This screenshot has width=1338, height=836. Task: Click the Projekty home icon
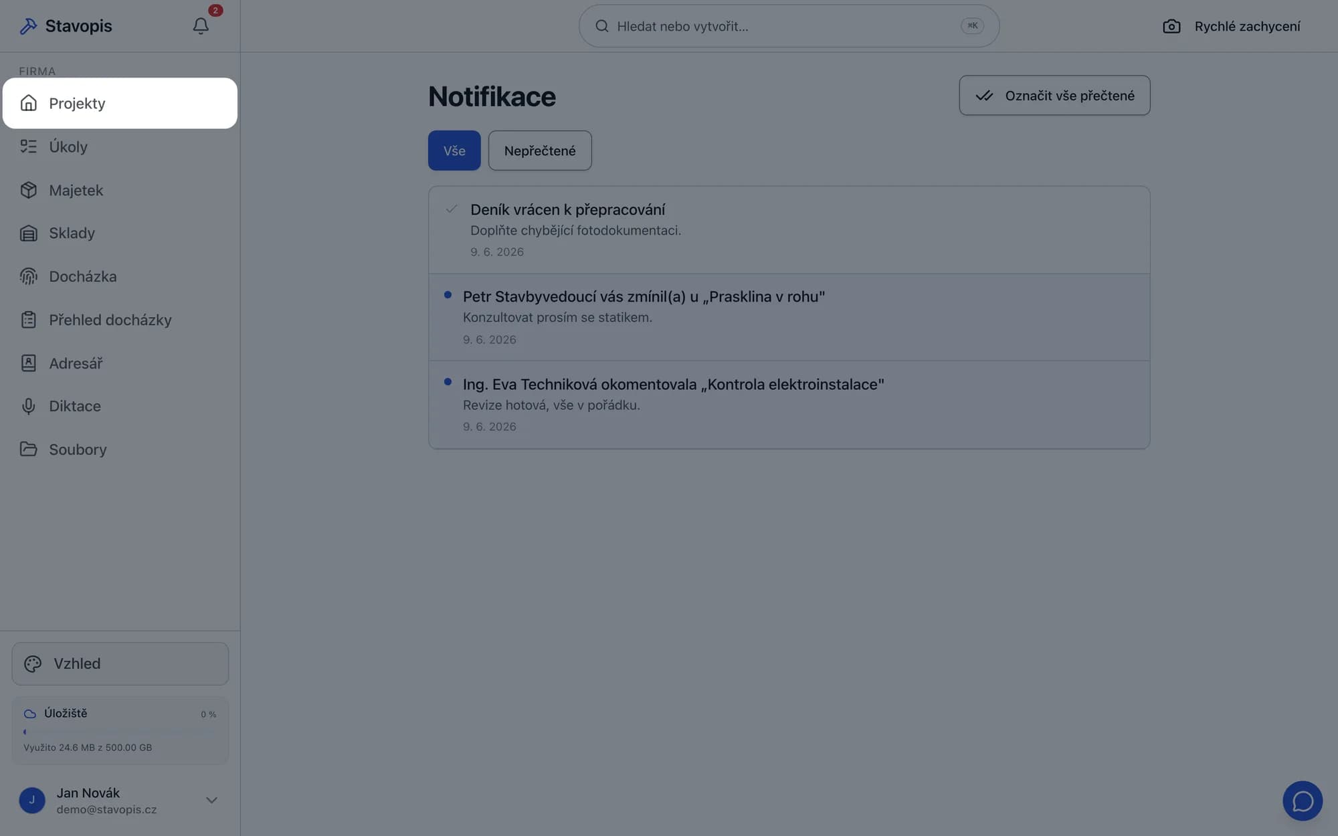coord(28,103)
